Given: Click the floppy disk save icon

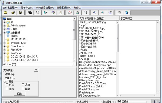Looking at the screenshot, I should 21,13.
